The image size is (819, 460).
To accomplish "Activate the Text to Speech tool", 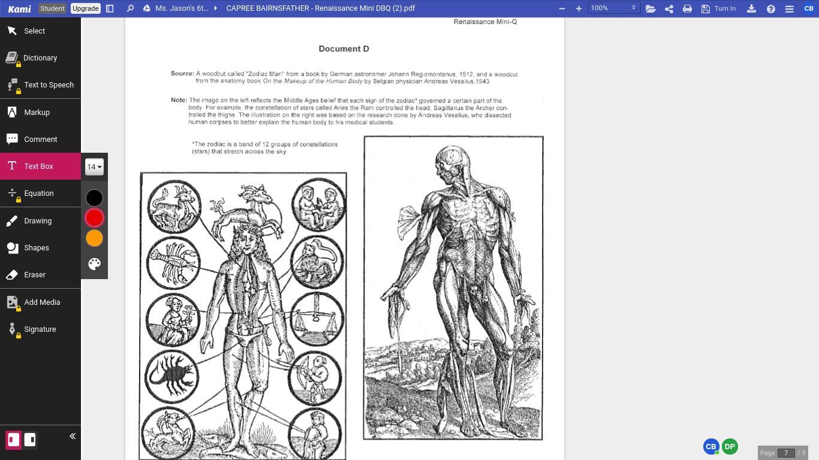I will 40,85.
